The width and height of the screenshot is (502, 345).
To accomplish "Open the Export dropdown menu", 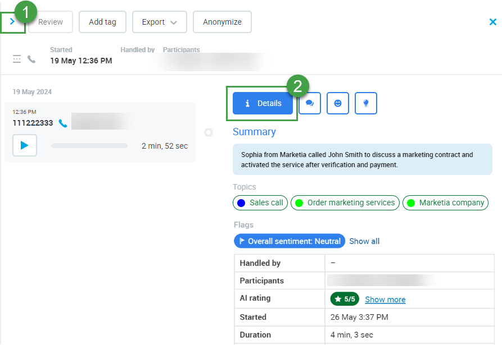I will pos(159,22).
